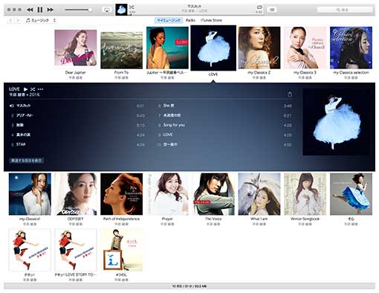Skip forward to the next track
The image size is (379, 293).
click(51, 10)
